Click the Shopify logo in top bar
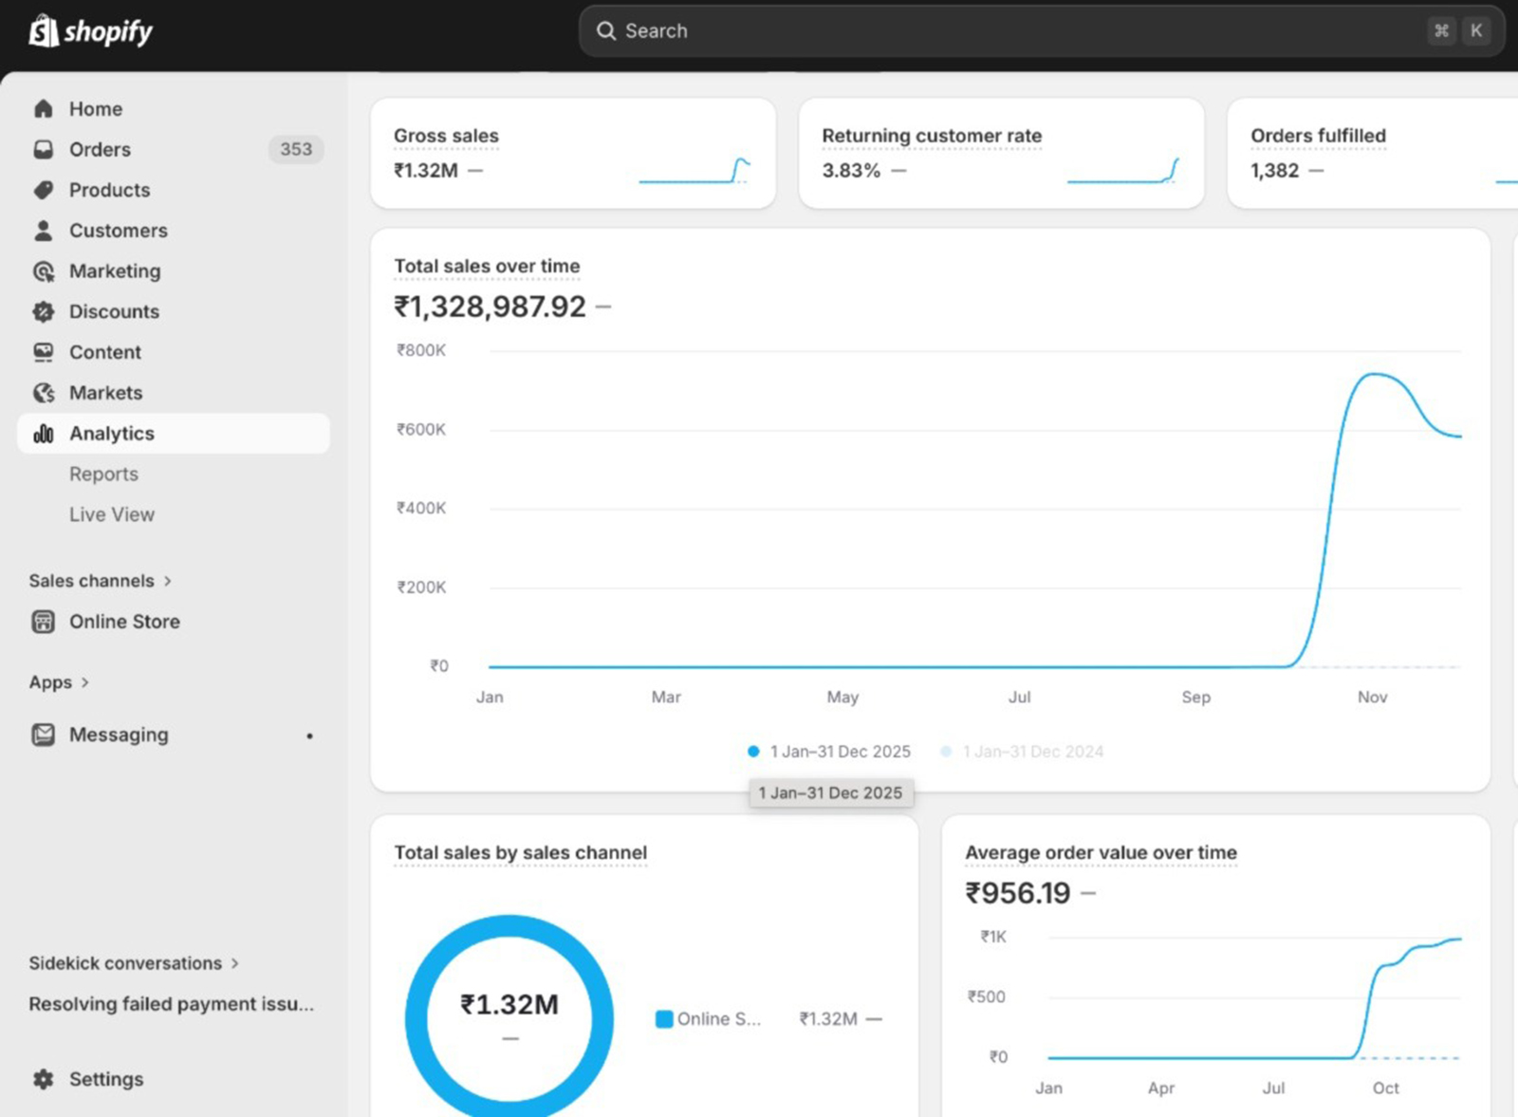Viewport: 1518px width, 1117px height. 90,31
